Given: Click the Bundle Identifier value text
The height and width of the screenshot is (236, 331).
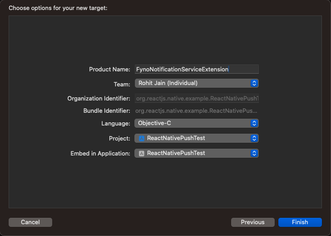Looking at the screenshot, I should pos(197,111).
